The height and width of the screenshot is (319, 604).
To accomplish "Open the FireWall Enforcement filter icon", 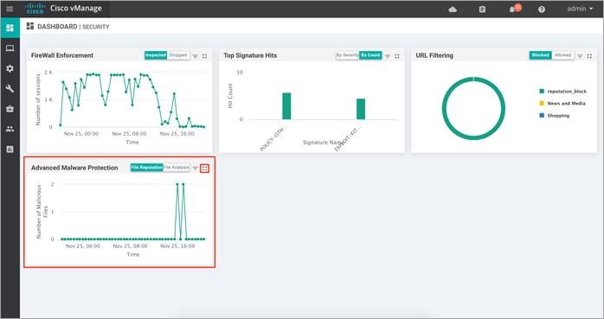I will pos(196,56).
